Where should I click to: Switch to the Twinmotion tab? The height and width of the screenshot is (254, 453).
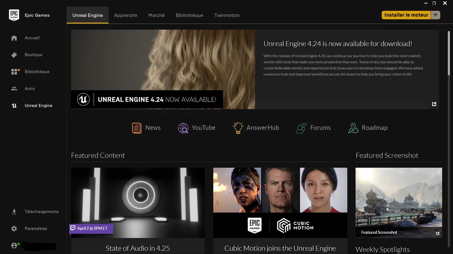tap(227, 15)
